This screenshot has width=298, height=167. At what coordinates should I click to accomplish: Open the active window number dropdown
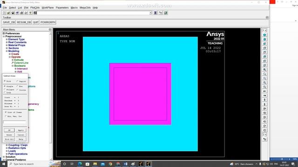264,31
